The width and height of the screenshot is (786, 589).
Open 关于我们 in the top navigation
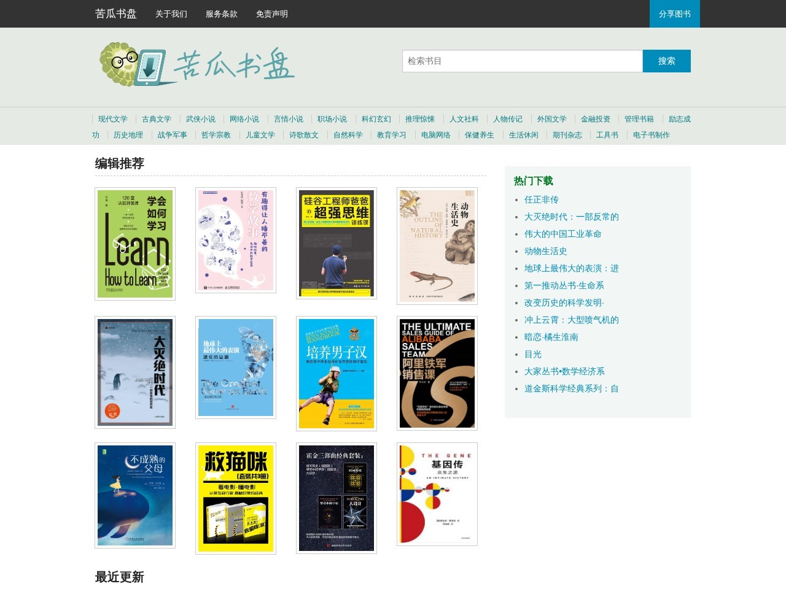point(171,13)
